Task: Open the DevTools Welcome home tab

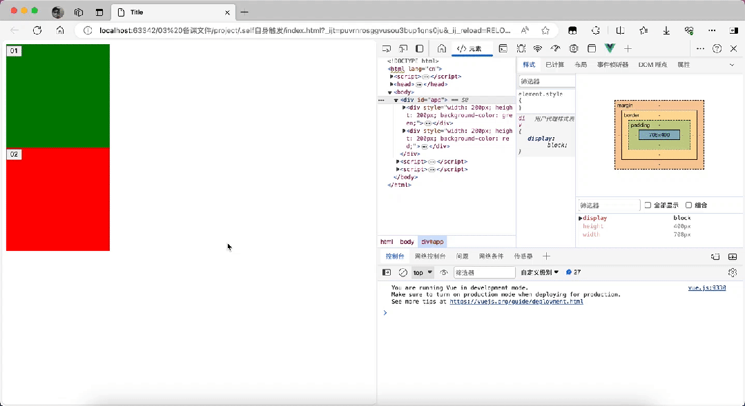Action: (441, 48)
